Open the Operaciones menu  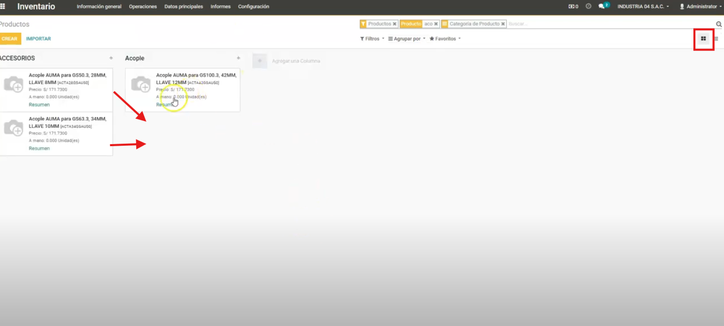point(143,7)
